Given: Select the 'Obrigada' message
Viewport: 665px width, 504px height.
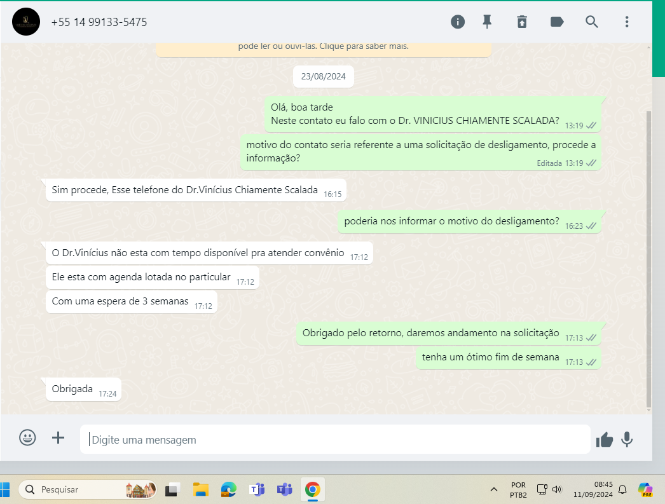Looking at the screenshot, I should click(83, 389).
